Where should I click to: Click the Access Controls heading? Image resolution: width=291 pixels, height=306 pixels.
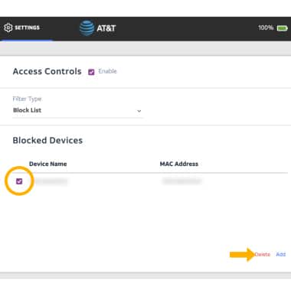(x=47, y=71)
